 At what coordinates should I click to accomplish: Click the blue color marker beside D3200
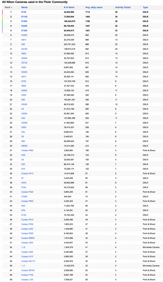pos(3,26)
